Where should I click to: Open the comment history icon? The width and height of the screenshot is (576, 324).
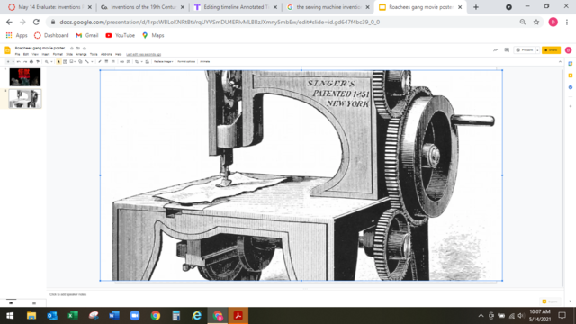coord(507,50)
